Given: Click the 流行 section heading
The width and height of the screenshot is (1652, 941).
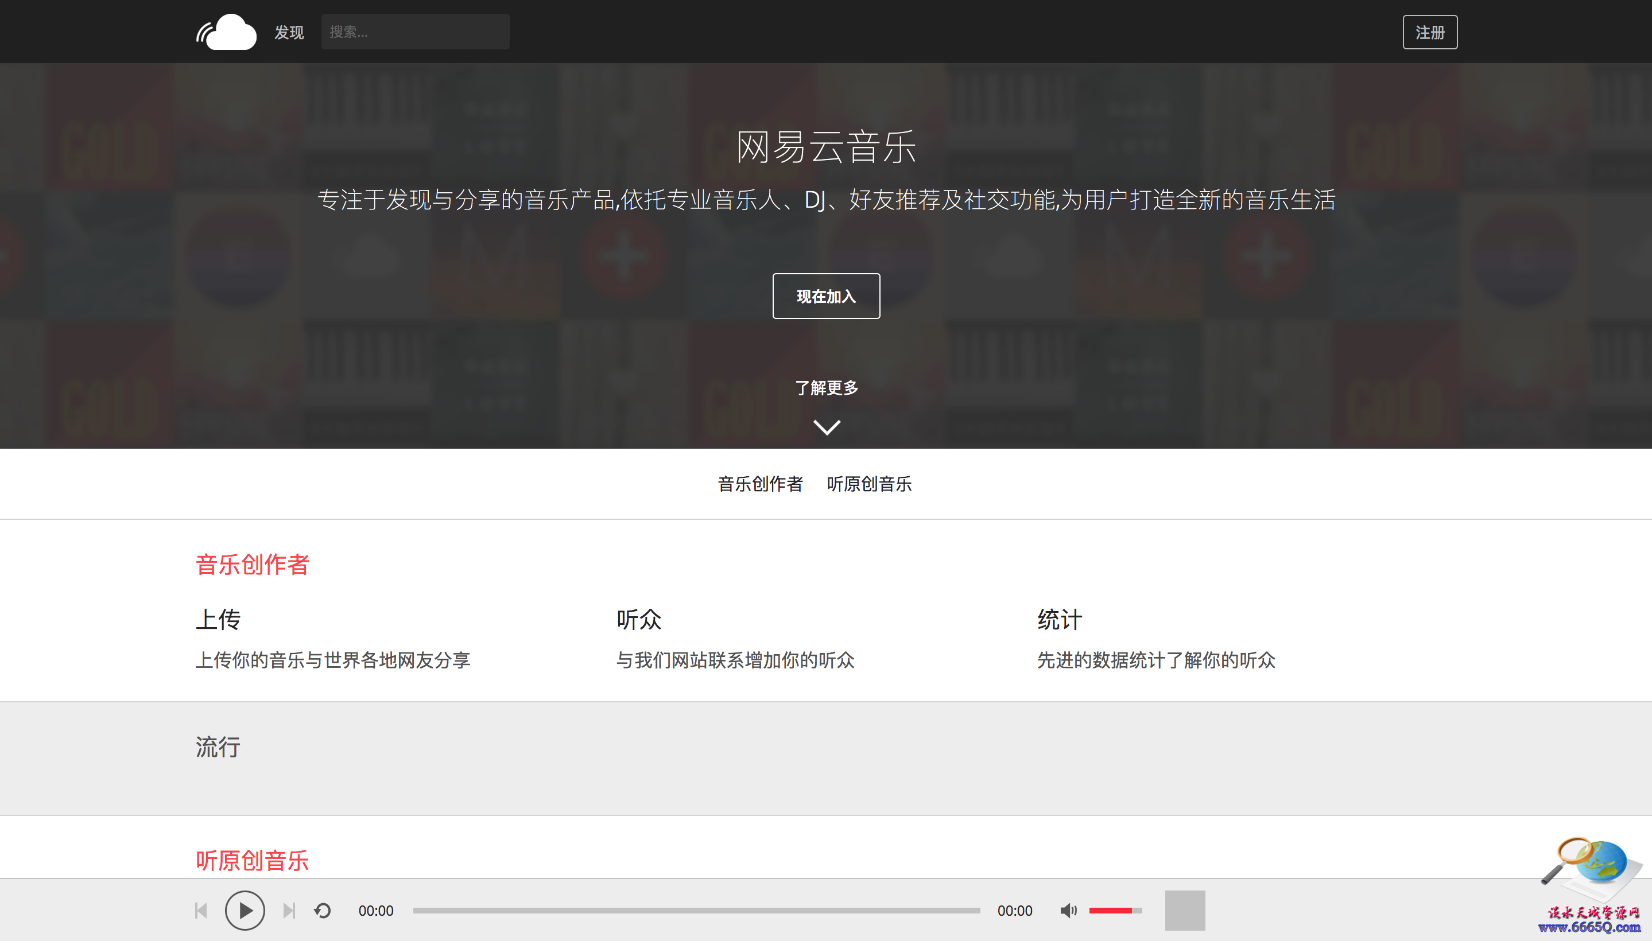Looking at the screenshot, I should pos(218,746).
